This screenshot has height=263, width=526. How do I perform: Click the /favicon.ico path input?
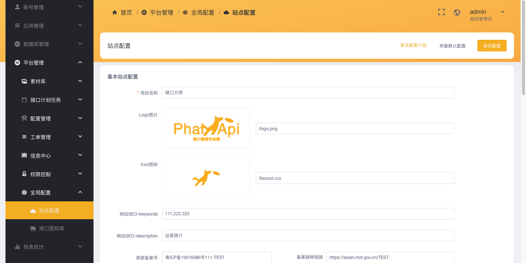[355, 178]
